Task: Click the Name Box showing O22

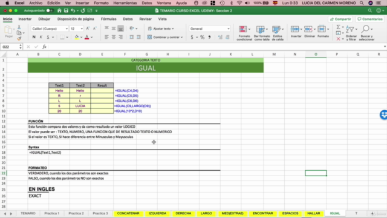Action: click(10, 47)
